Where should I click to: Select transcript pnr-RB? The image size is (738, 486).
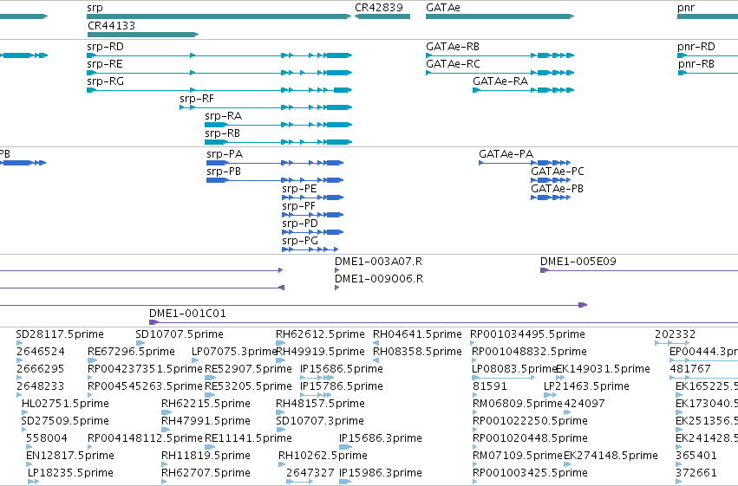(x=708, y=73)
